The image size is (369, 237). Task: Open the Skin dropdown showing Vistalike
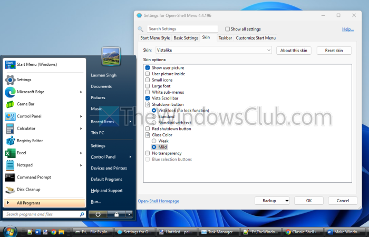coord(213,51)
